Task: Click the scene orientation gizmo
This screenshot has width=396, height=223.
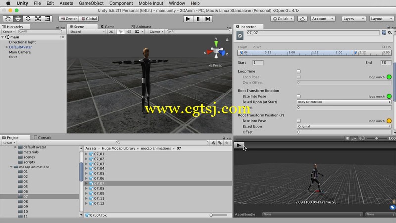Action: [x=216, y=51]
